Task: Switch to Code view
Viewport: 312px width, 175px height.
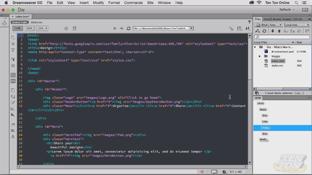Action: click(x=18, y=29)
